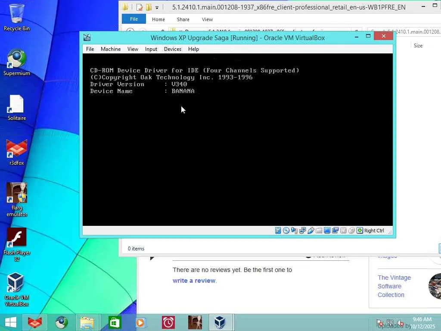Open Supermium from the taskbar

[x=61, y=322]
